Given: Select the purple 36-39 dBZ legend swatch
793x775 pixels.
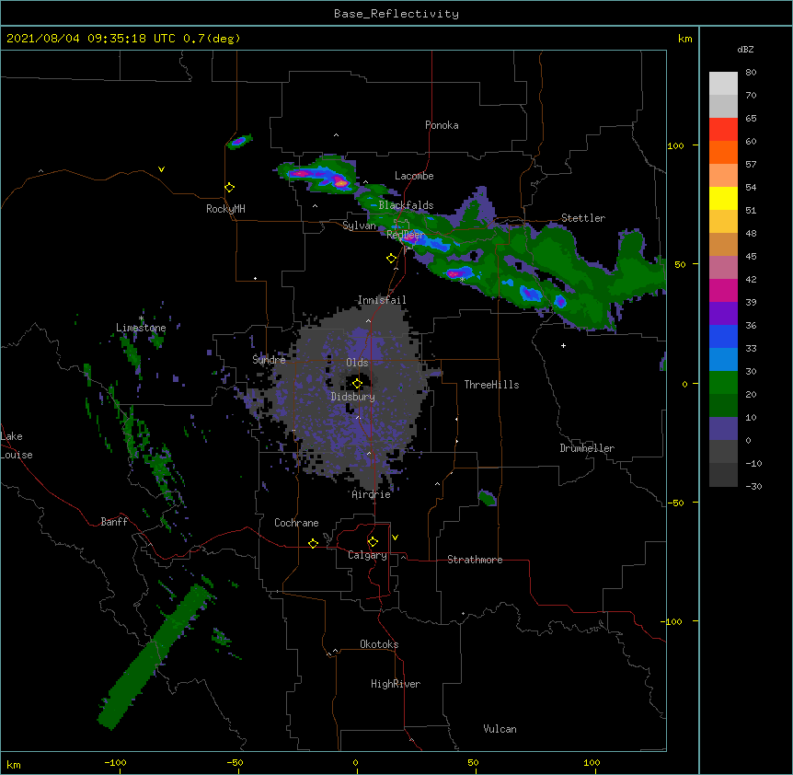Looking at the screenshot, I should (x=723, y=313).
